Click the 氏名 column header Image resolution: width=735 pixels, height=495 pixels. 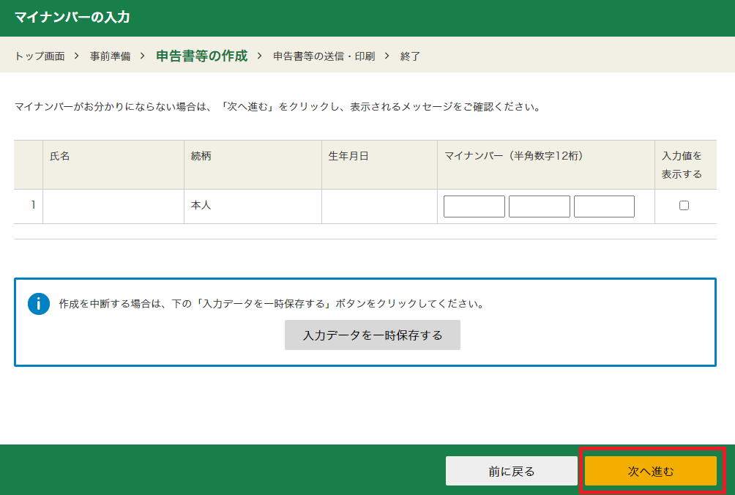60,156
